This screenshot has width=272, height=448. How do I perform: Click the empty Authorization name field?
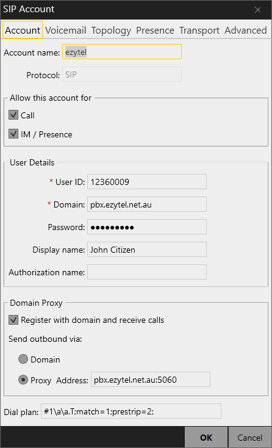(147, 272)
